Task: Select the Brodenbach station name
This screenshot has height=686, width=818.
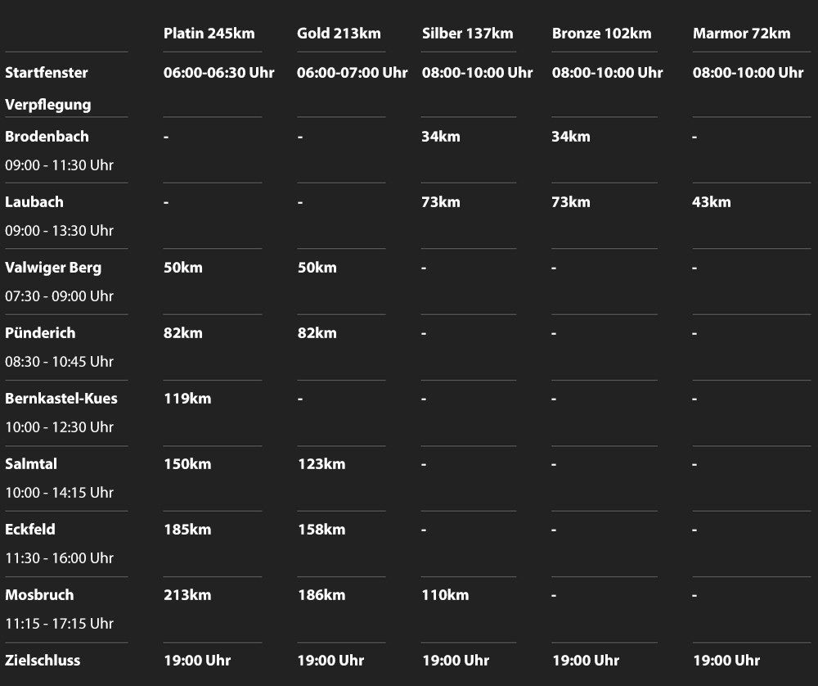Action: pos(47,136)
